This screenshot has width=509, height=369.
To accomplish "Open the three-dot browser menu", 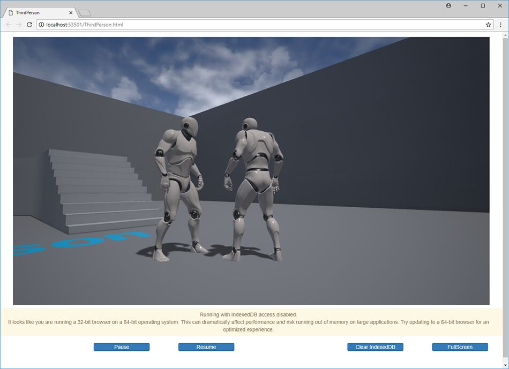I will 501,24.
